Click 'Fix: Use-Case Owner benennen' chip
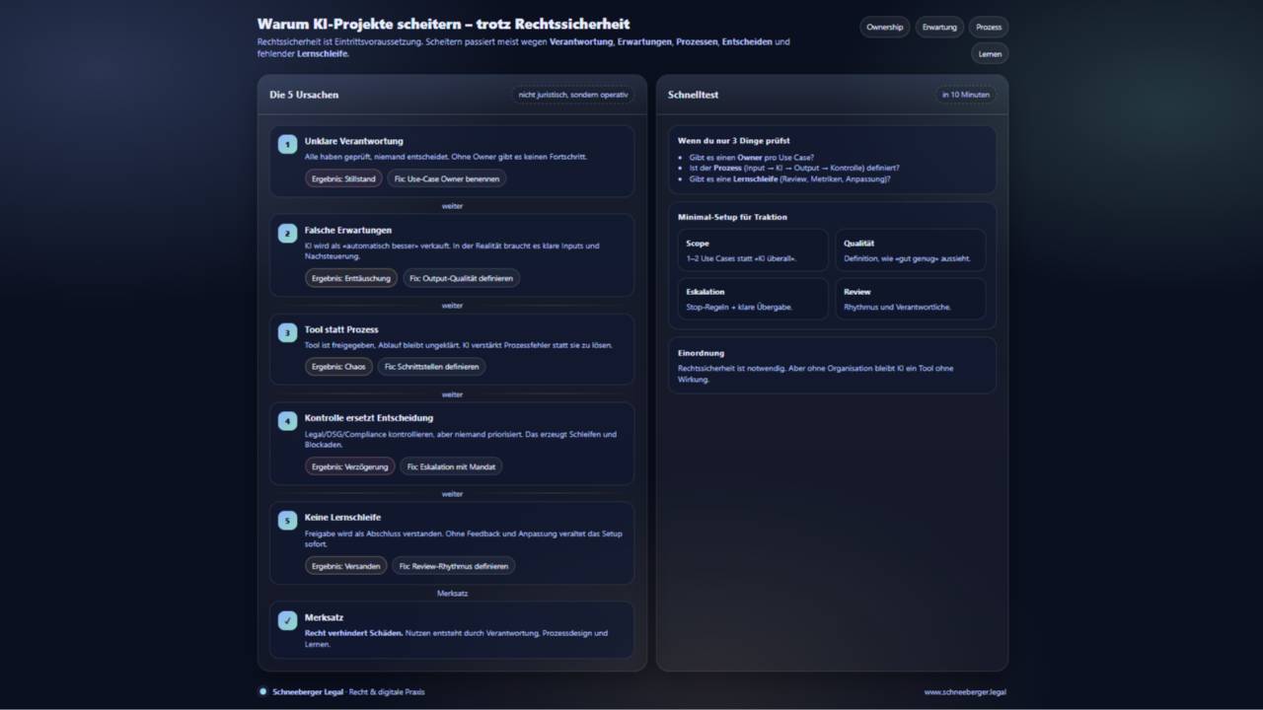This screenshot has width=1263, height=710. pos(444,178)
